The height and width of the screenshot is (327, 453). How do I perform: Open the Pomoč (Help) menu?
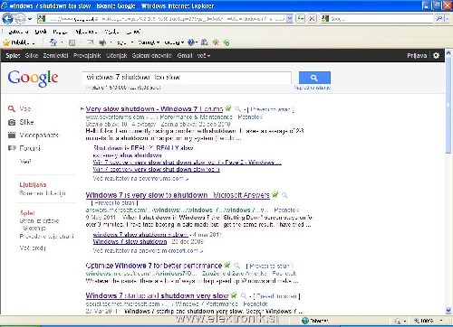[x=133, y=32]
